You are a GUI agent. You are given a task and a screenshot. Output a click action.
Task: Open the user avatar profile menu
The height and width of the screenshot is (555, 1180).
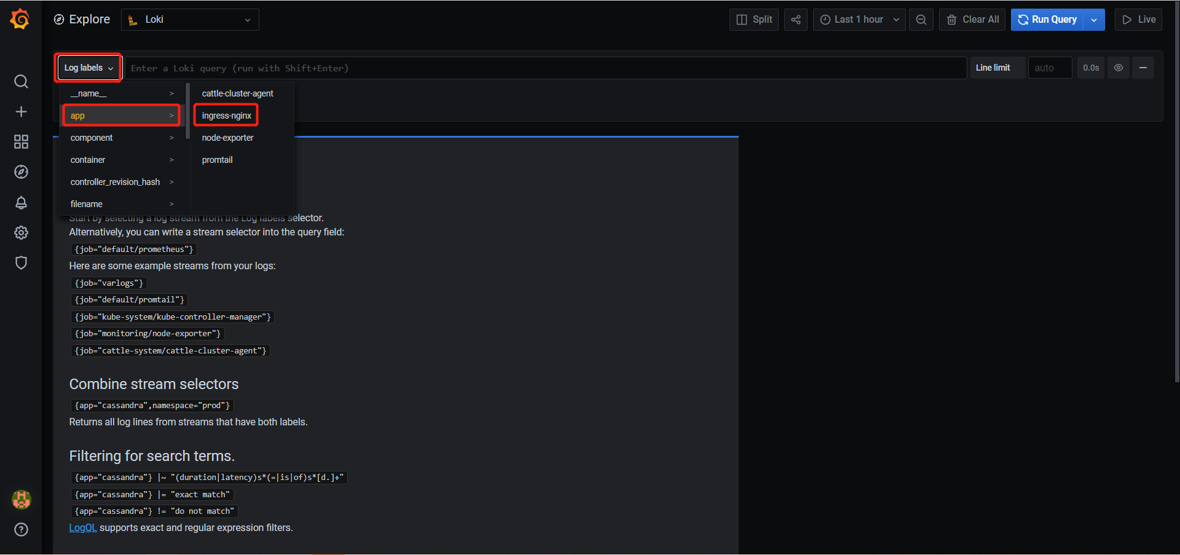tap(21, 500)
